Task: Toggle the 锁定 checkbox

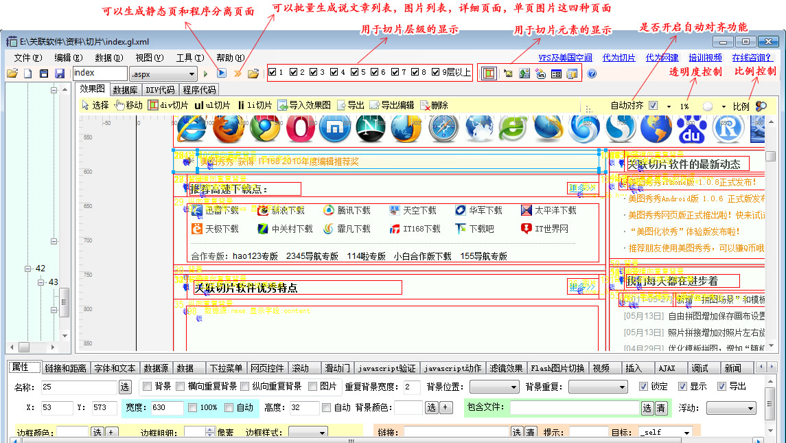Action: [643, 386]
